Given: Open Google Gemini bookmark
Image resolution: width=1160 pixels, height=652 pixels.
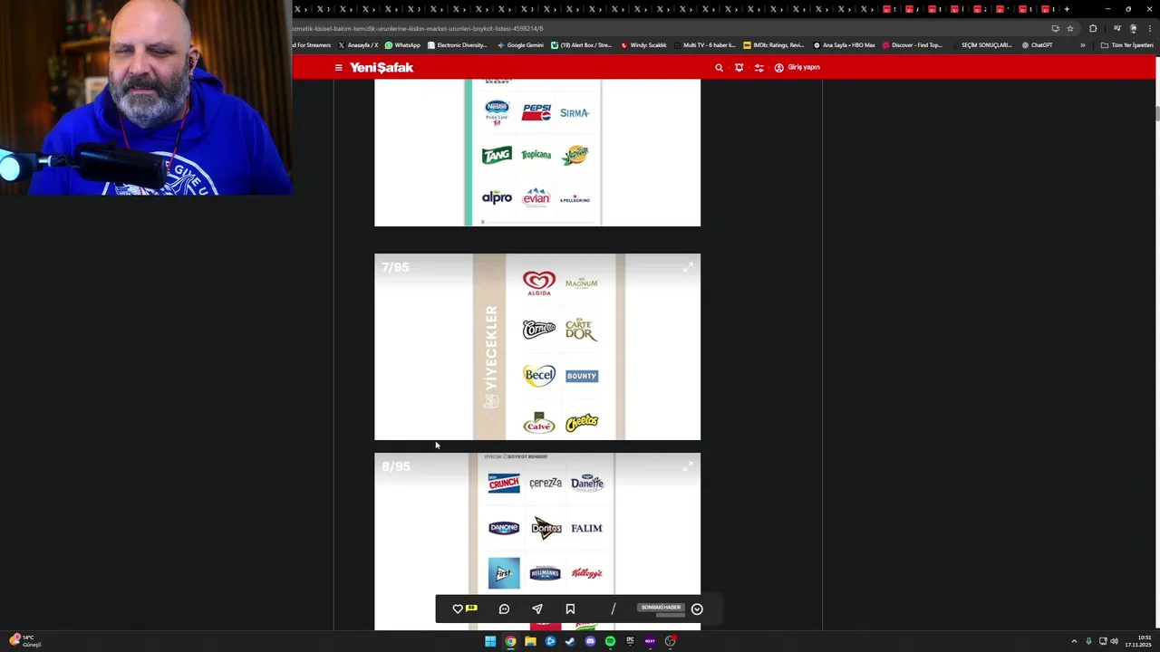Looking at the screenshot, I should point(520,45).
